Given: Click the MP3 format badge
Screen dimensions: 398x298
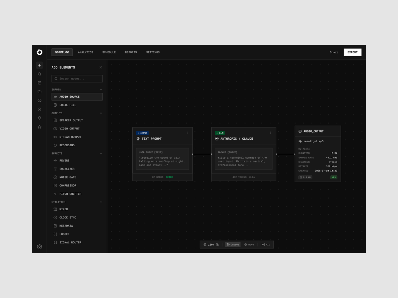Looking at the screenshot, I should (x=334, y=177).
